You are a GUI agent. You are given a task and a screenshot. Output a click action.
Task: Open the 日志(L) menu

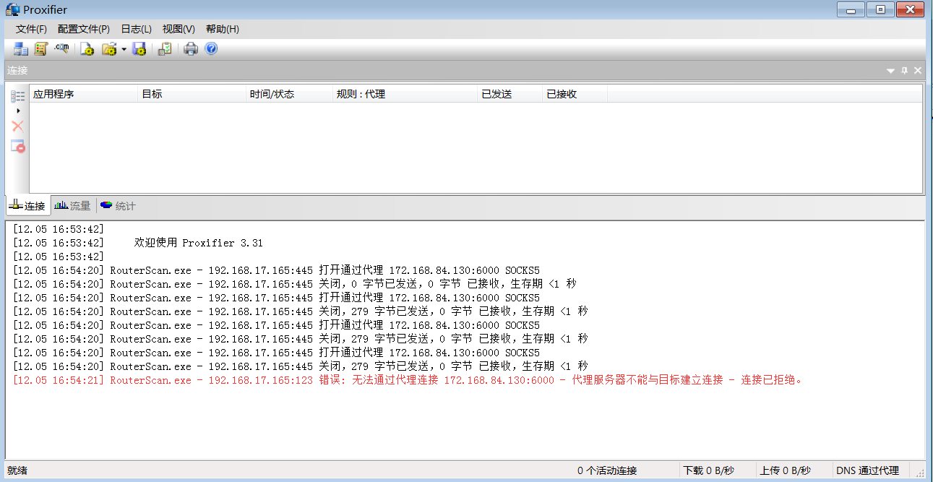click(136, 29)
